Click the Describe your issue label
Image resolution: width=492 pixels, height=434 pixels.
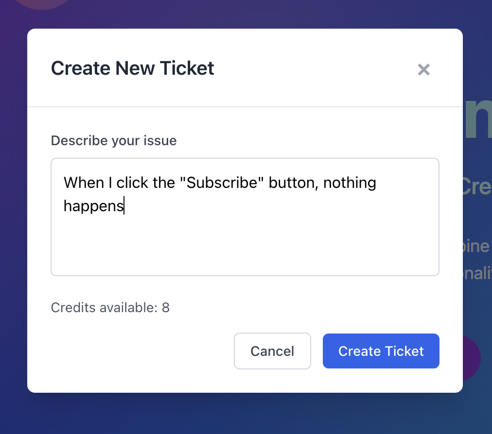(113, 140)
